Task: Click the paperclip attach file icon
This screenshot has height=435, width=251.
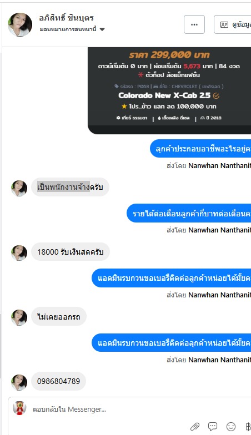Action: [x=195, y=426]
